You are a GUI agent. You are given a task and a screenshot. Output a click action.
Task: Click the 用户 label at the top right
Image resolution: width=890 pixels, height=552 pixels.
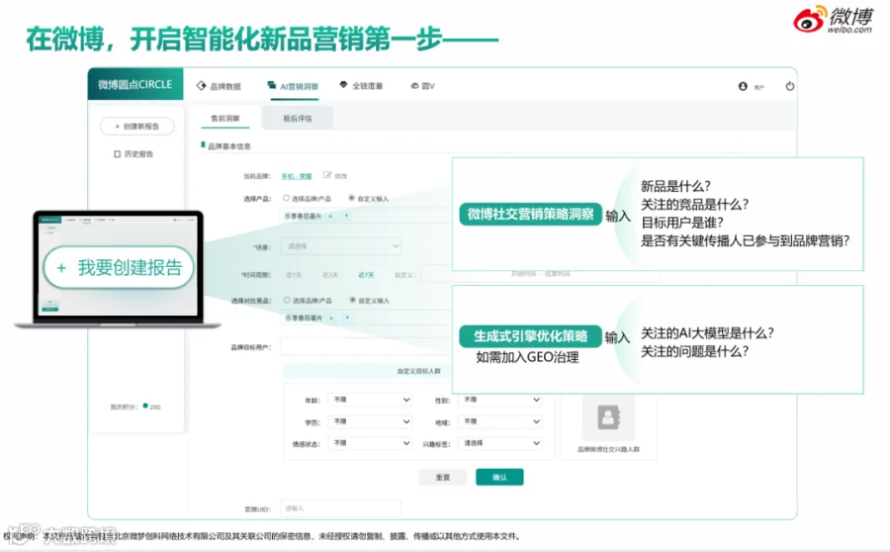pos(758,87)
